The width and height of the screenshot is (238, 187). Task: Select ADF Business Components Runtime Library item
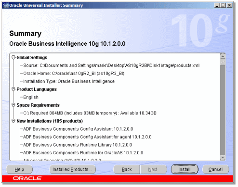click(78, 145)
